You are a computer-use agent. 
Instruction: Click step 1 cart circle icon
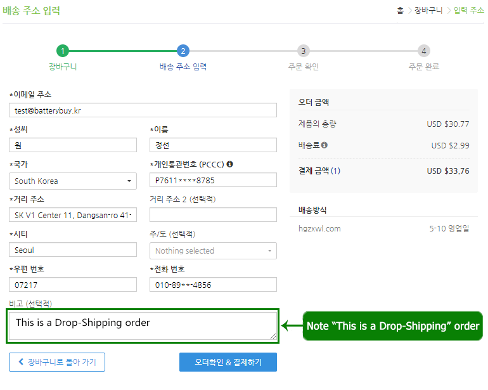[62, 51]
